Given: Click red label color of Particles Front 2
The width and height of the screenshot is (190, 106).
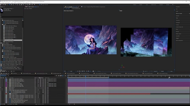Looking at the screenshot, I should coord(6,94).
